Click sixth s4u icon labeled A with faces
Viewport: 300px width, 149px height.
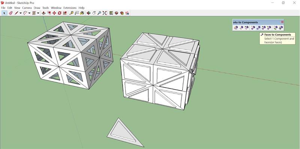[x=264, y=28]
